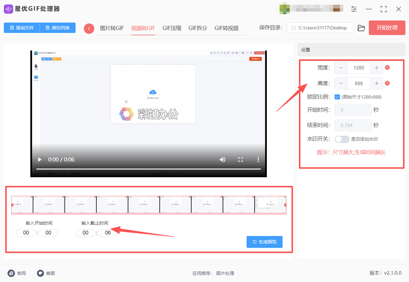The width and height of the screenshot is (409, 282).
Task: Click the width input field showing 1280
Action: 359,68
